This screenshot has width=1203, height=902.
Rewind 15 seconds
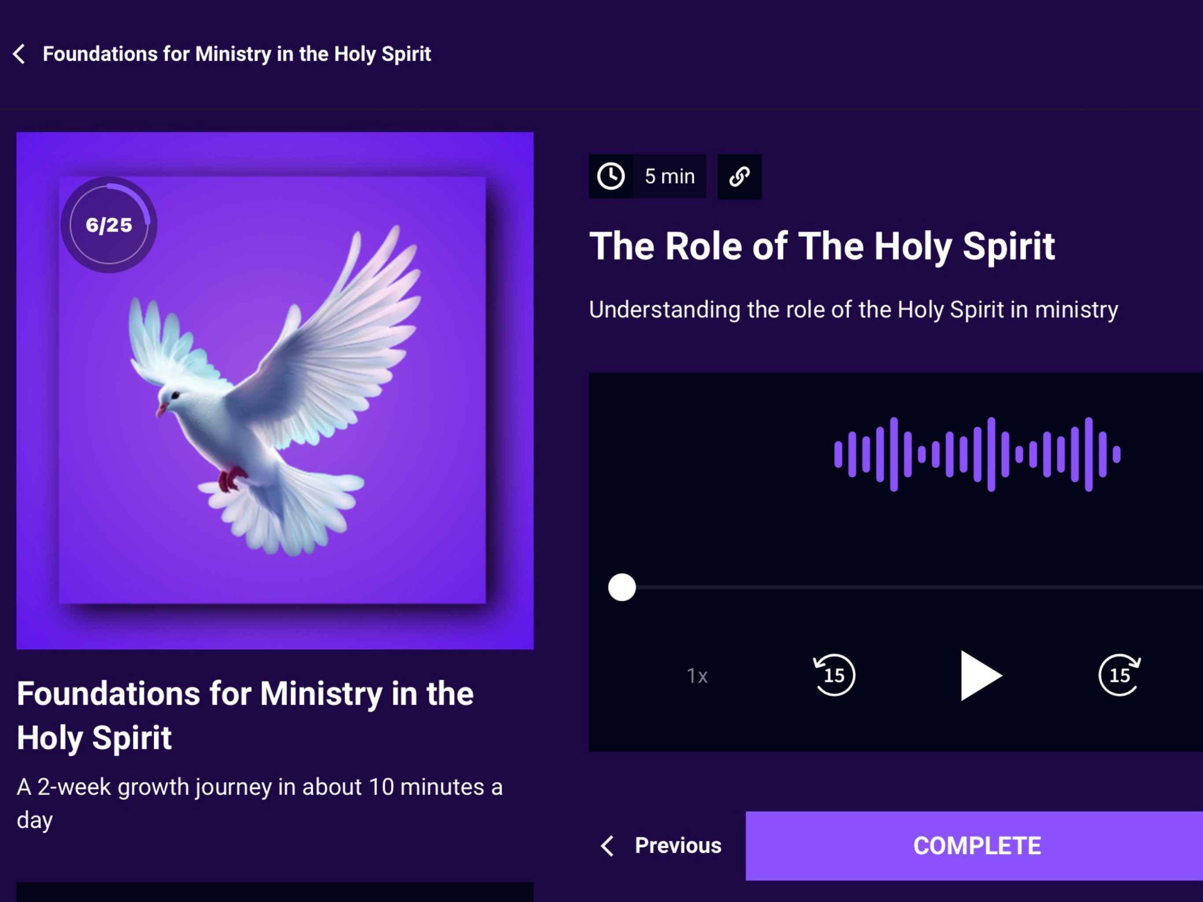coord(834,675)
